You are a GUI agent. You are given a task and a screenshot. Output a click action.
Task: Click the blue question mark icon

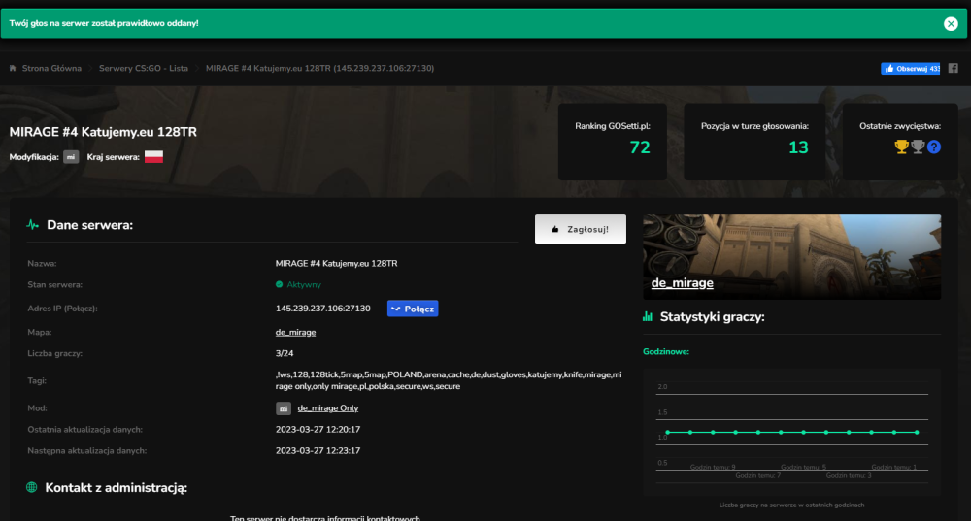click(934, 147)
